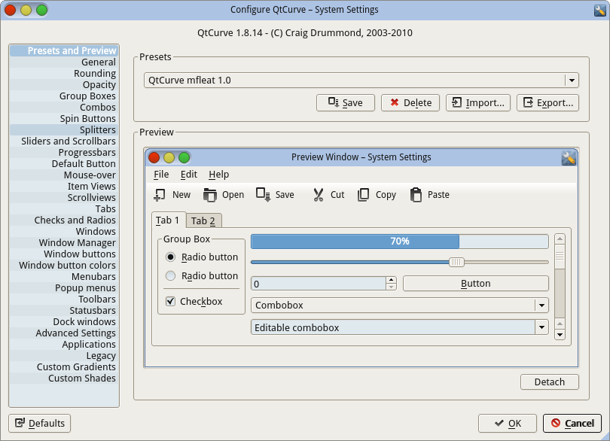Select Combos in the sidebar
The height and width of the screenshot is (441, 610).
(64, 108)
